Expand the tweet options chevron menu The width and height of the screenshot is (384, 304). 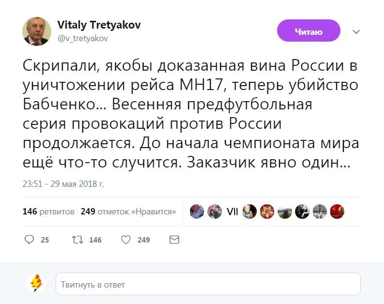point(356,32)
